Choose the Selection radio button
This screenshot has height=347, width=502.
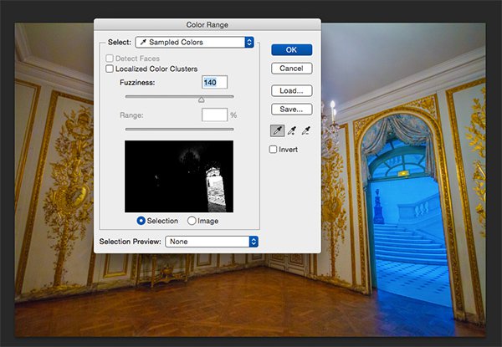pos(141,221)
